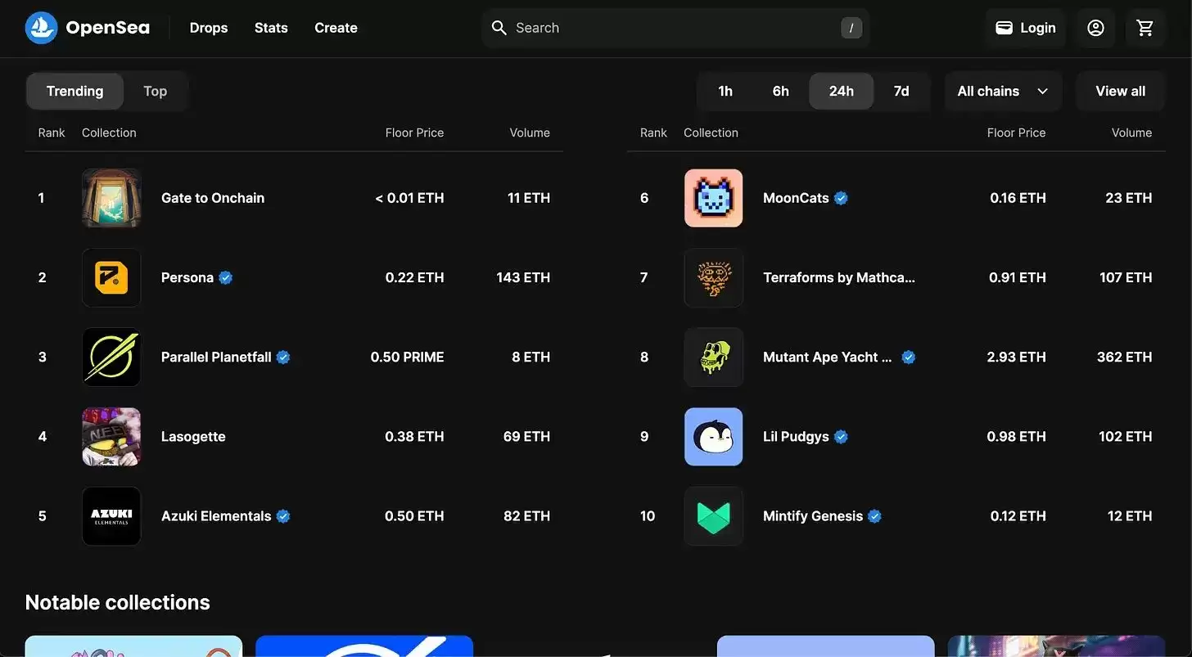Expand the All chains dropdown
This screenshot has height=657, width=1192.
[1002, 91]
